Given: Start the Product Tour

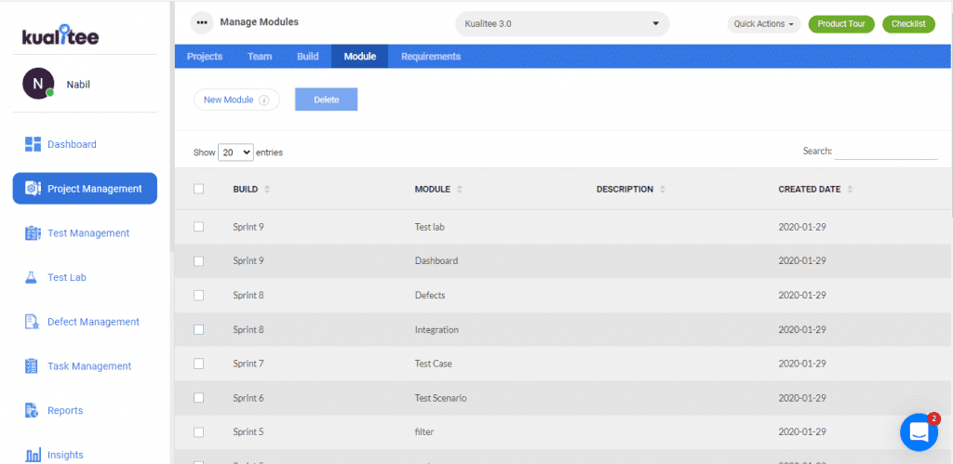Looking at the screenshot, I should point(841,24).
